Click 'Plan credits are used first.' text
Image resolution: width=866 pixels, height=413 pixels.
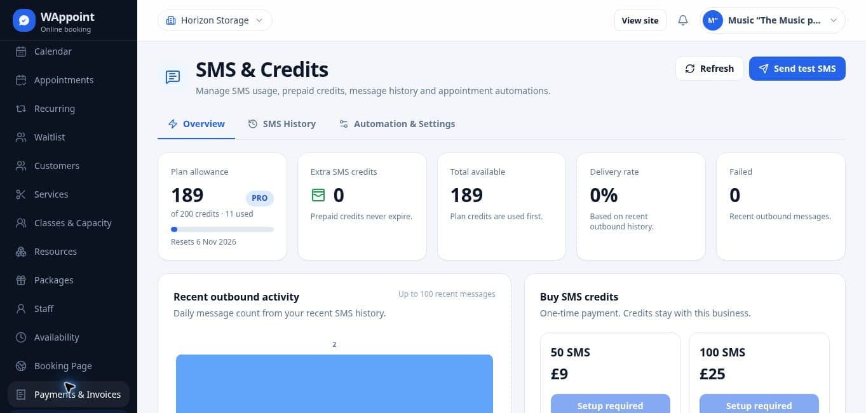[x=496, y=217]
